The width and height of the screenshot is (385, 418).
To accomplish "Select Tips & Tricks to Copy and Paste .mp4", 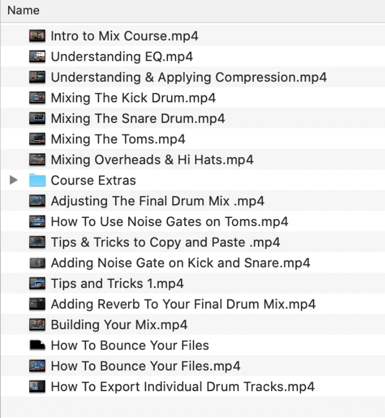I will 165,242.
